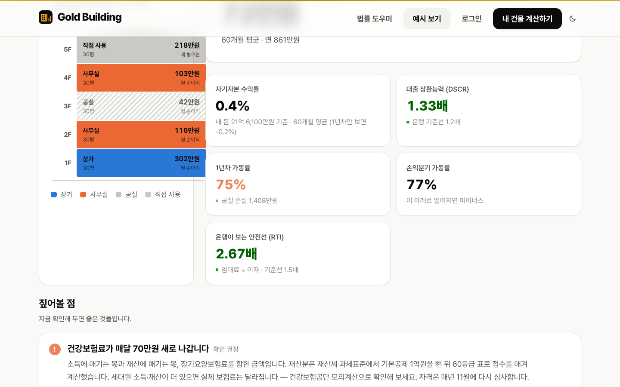This screenshot has height=387, width=620.
Task: Click the 건강보험료가 매달 70만원 새로 나갑니다 heading
Action: [x=138, y=349]
